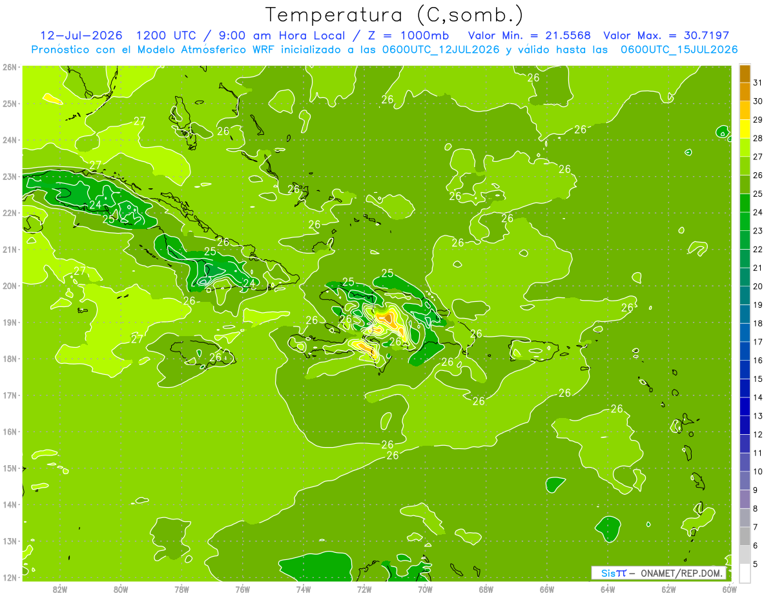775x598 pixels.
Task: Click the 72W longitude label
Action: (x=364, y=589)
